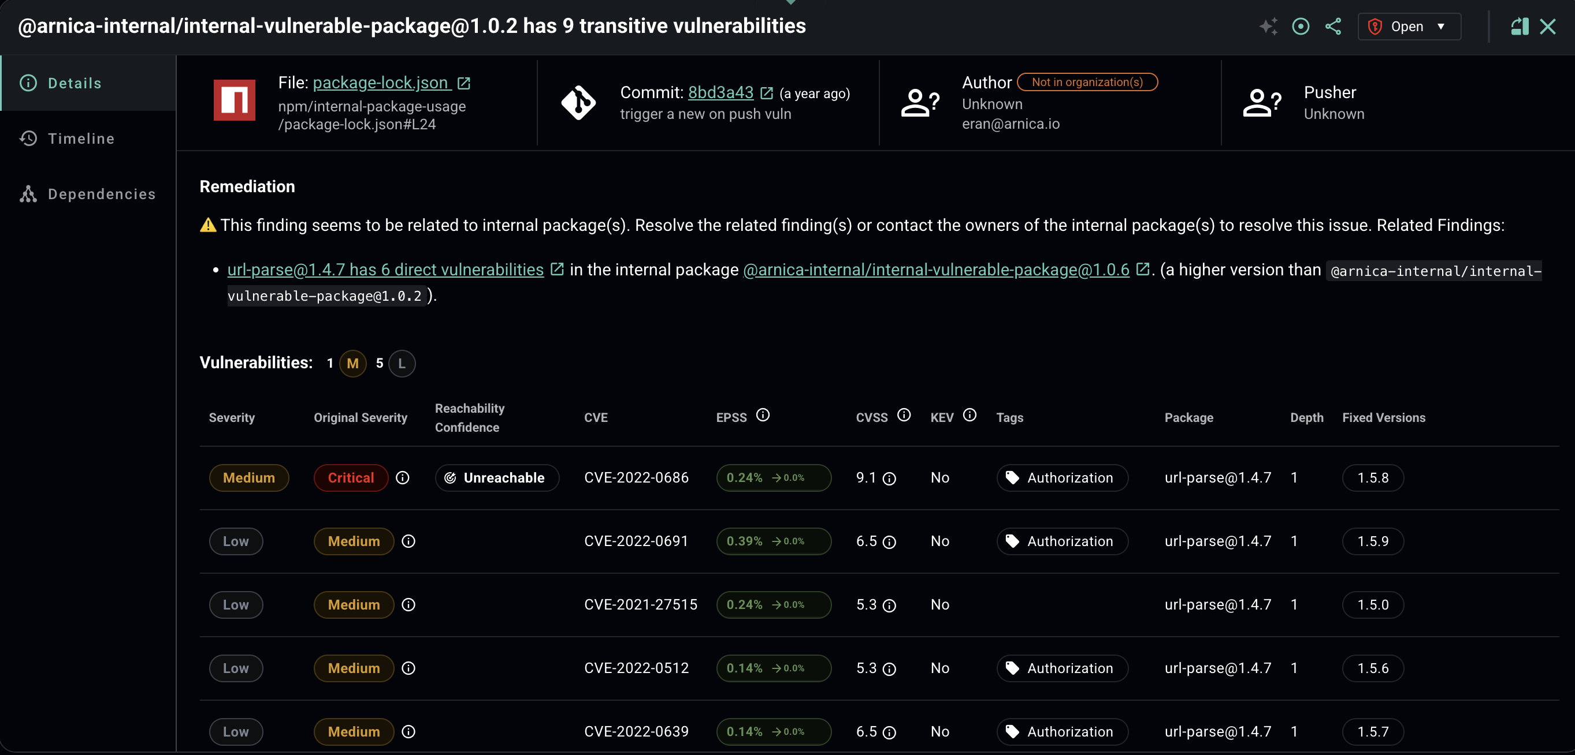The width and height of the screenshot is (1575, 755).
Task: Open the package-lock.json file link
Action: (381, 83)
